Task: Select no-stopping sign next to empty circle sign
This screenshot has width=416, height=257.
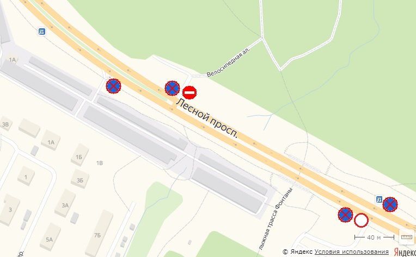Action: click(345, 215)
